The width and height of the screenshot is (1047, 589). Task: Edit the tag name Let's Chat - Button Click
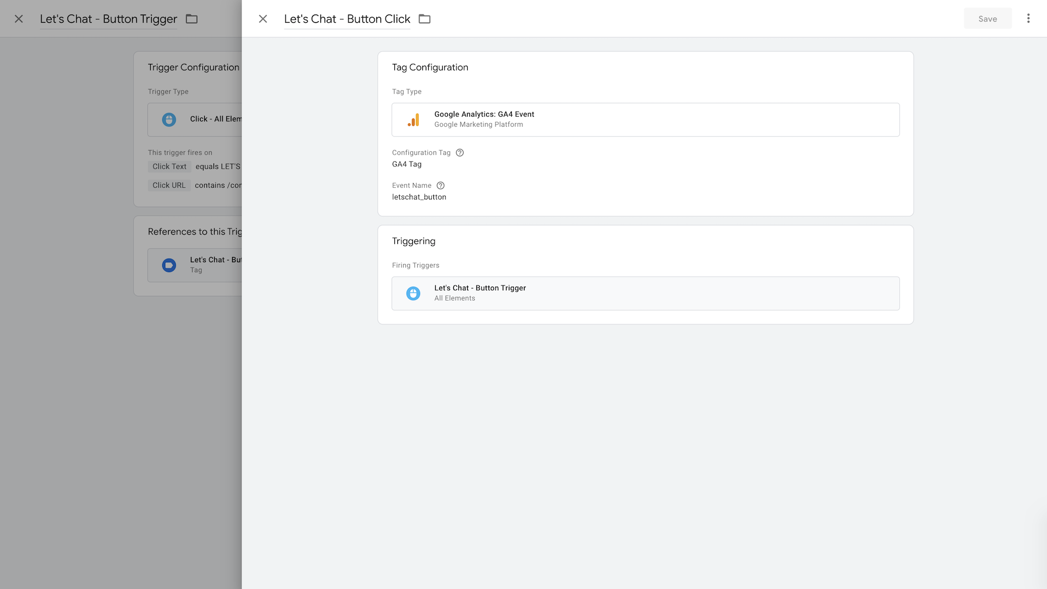[347, 19]
